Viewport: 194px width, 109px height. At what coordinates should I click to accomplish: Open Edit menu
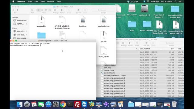point(36,2)
